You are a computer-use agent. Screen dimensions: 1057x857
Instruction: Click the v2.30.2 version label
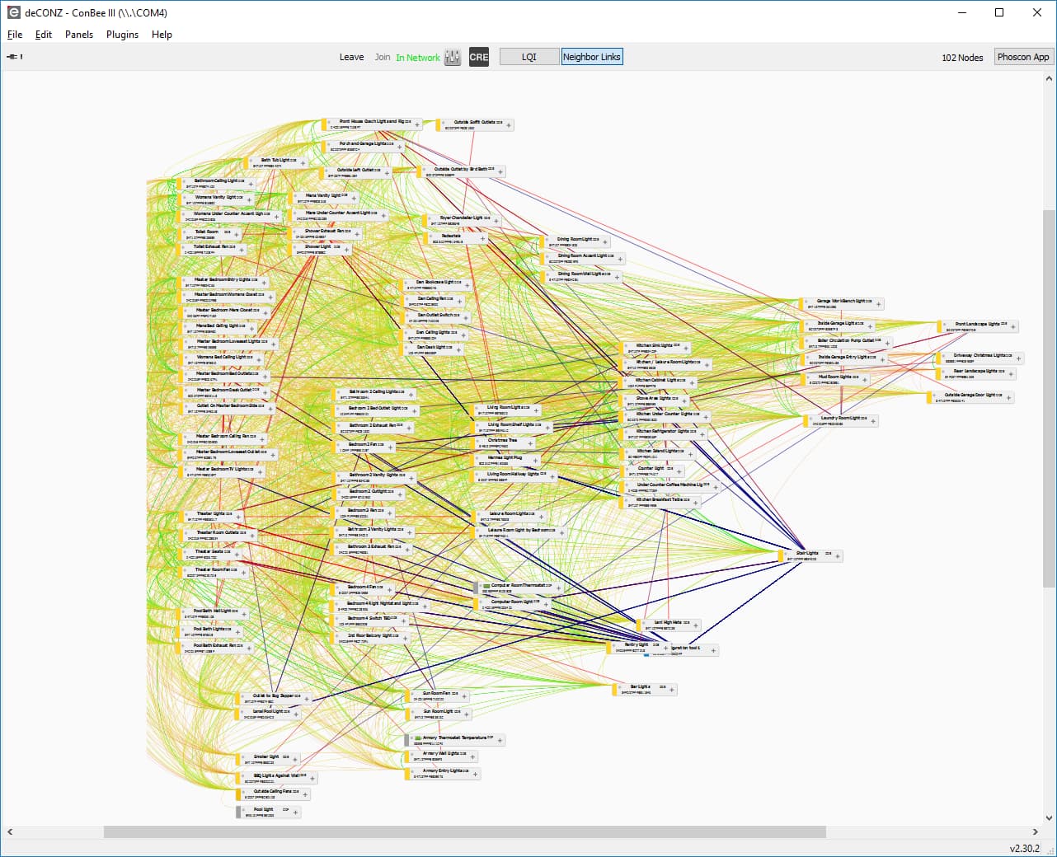(x=1025, y=848)
